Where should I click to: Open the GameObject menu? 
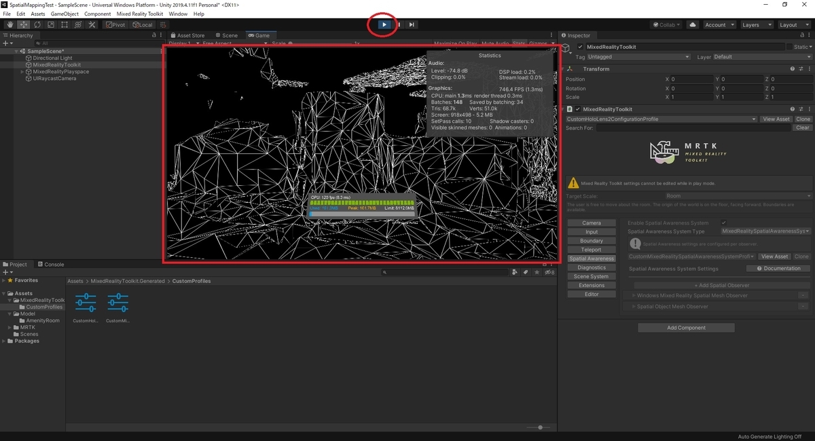[x=65, y=14]
